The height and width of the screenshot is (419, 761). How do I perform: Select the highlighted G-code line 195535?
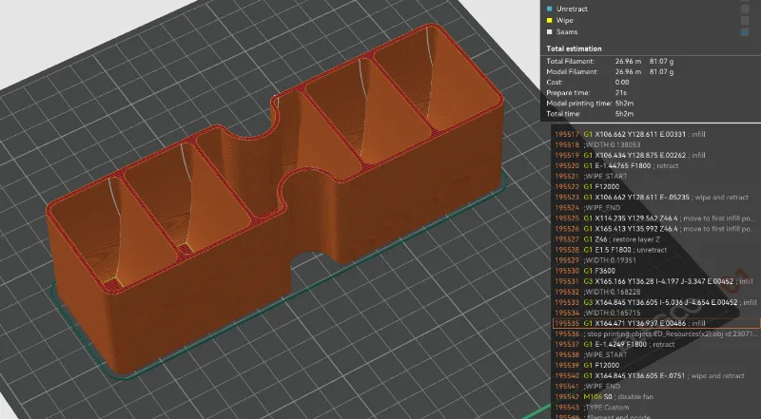[656, 323]
